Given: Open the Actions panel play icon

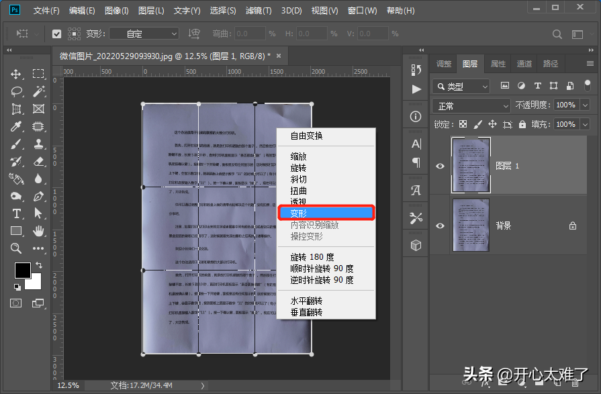Looking at the screenshot, I should point(416,89).
